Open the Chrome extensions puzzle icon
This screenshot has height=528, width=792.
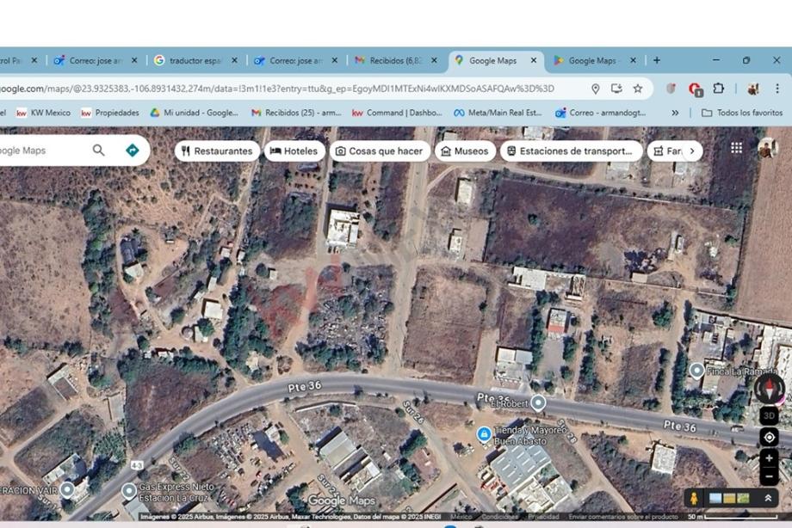[716, 88]
